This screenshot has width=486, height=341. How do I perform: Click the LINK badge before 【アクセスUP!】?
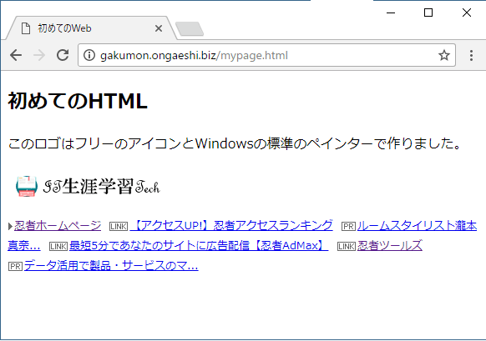point(119,226)
